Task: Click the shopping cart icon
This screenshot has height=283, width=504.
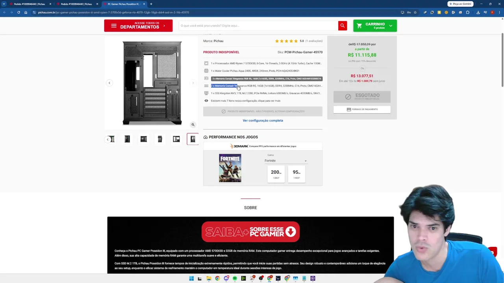Action: (359, 26)
